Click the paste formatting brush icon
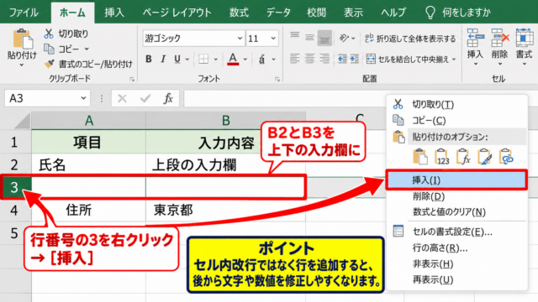This screenshot has height=302, width=538. coord(484,157)
